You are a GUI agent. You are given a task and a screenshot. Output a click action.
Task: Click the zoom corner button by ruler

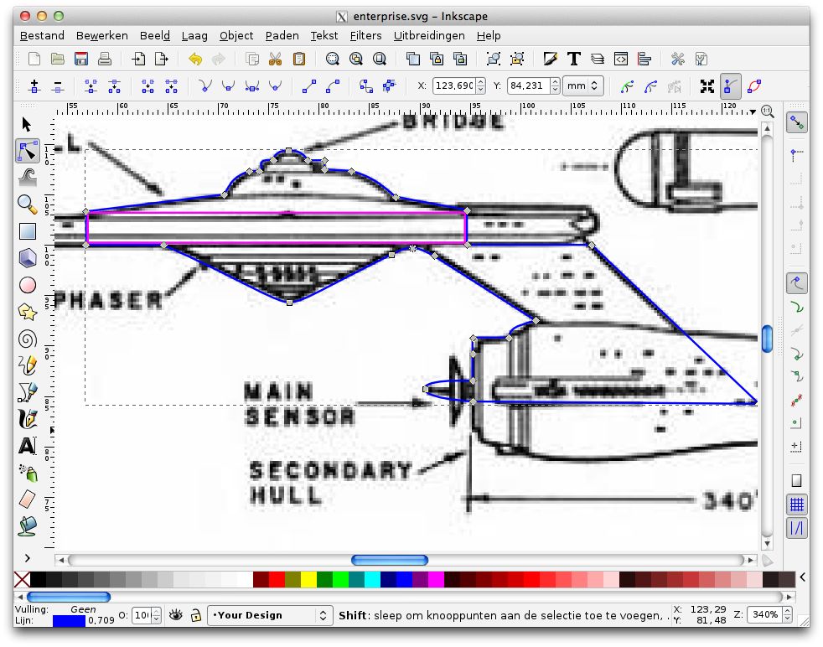tap(768, 111)
